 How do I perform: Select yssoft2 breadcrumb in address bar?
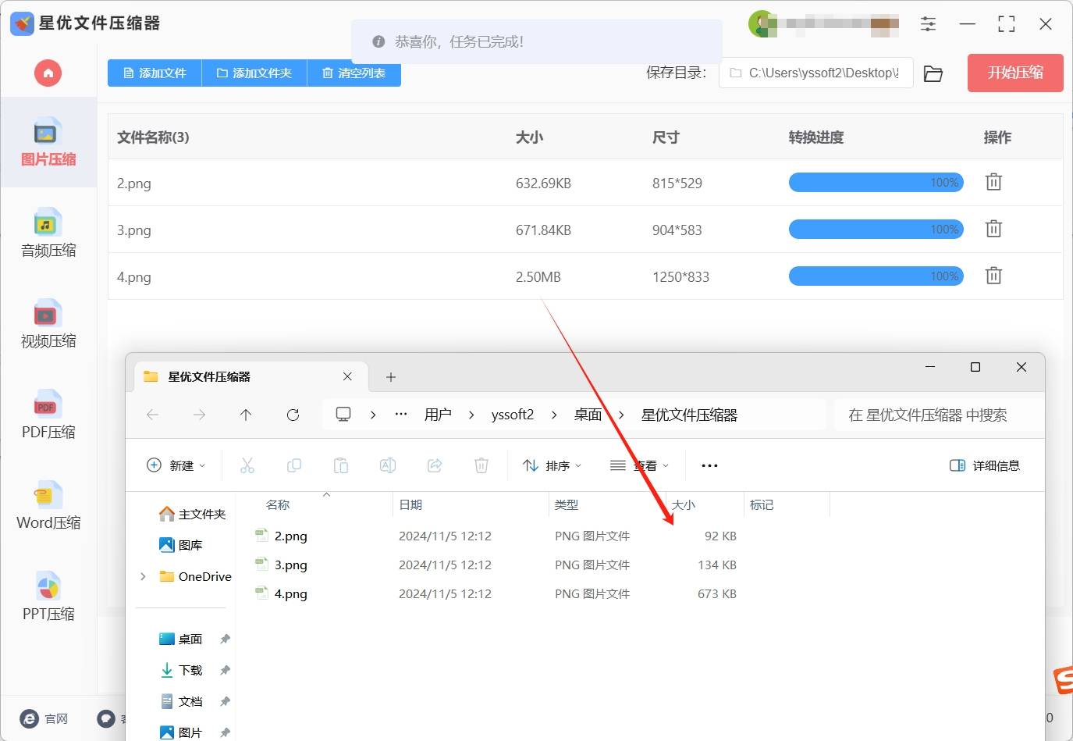[x=513, y=415]
